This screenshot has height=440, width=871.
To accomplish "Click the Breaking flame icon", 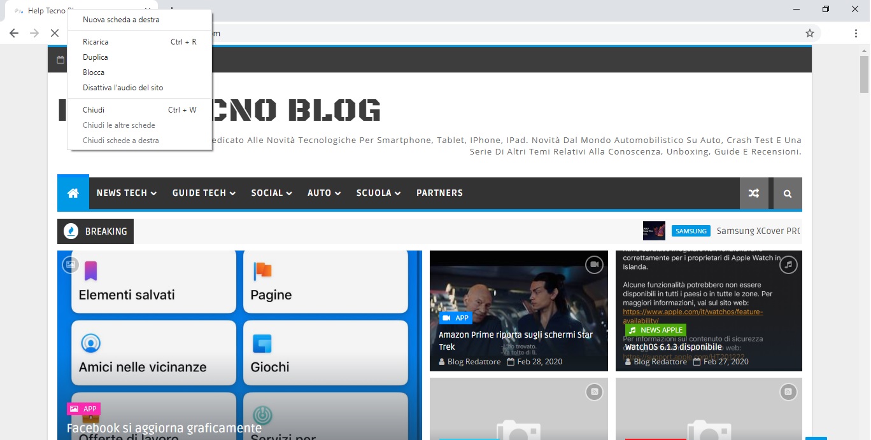I will tap(71, 231).
